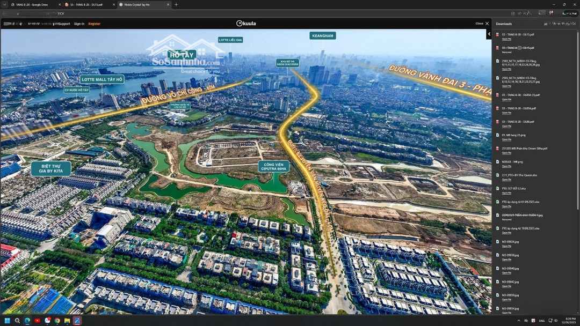
Task: Click the Kuula logo in header
Action: click(247, 24)
